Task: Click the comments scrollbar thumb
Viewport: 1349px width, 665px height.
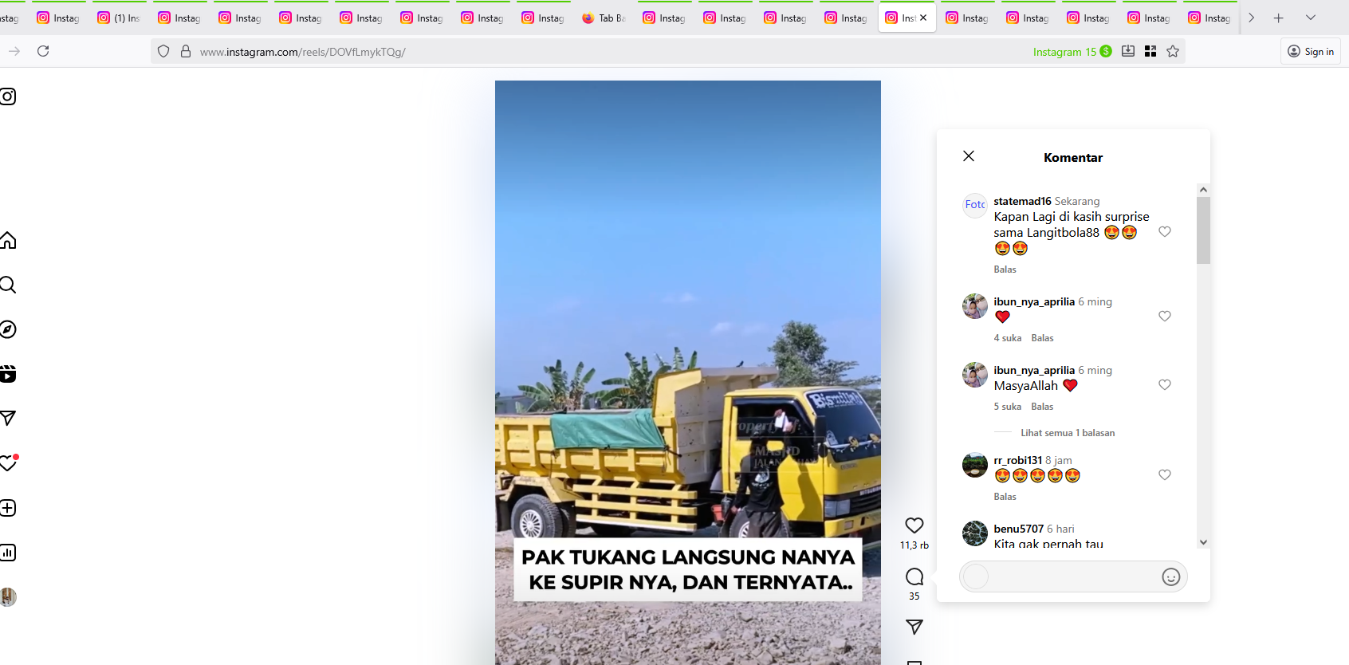Action: 1203,230
